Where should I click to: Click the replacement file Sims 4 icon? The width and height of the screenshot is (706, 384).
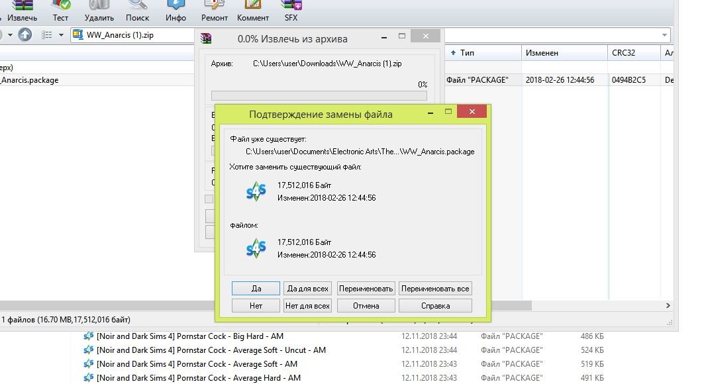coord(256,248)
